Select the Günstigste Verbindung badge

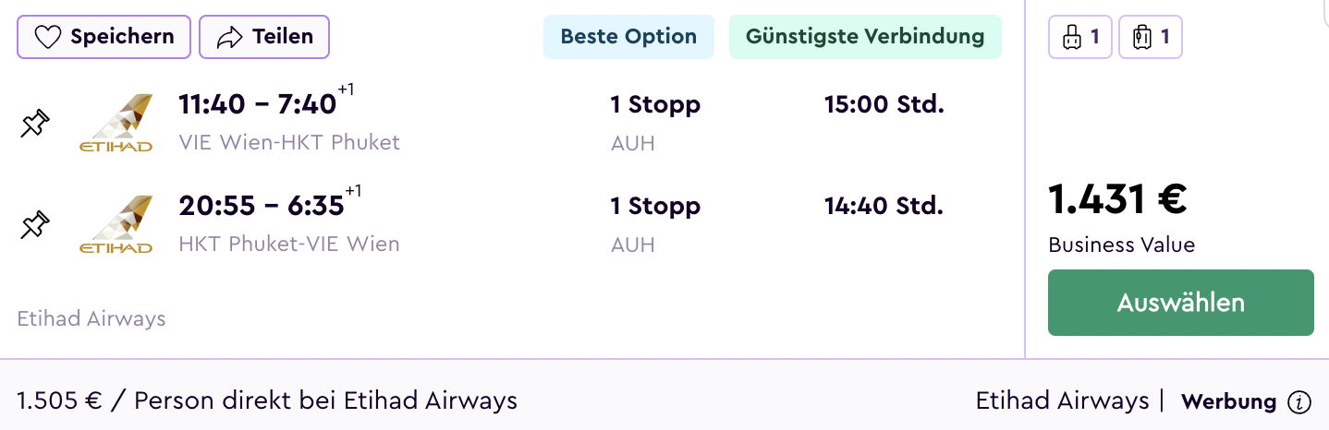(865, 37)
